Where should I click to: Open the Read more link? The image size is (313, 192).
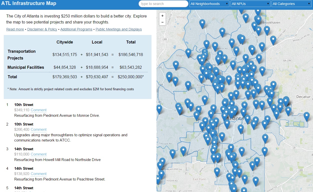point(15,29)
